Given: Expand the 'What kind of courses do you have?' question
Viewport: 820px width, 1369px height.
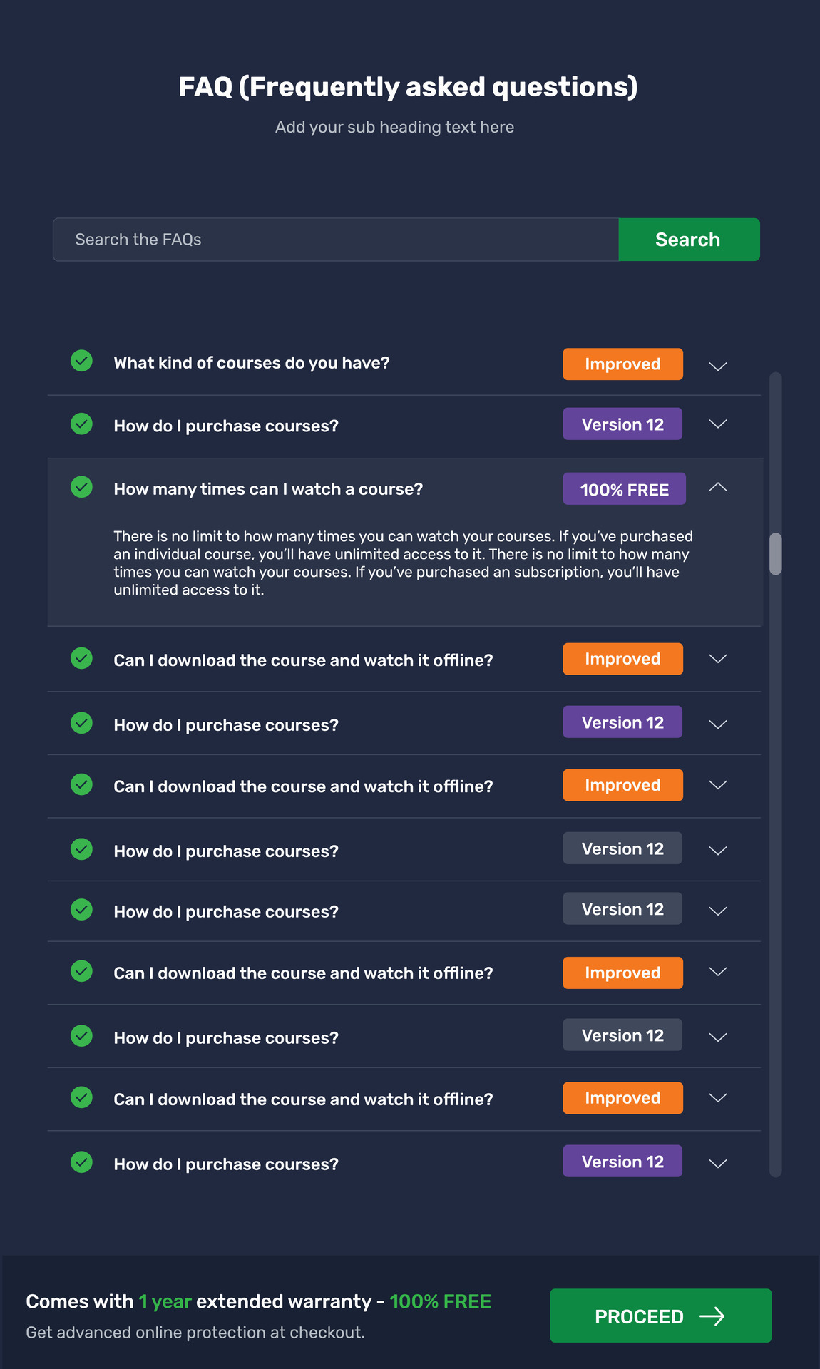Looking at the screenshot, I should (717, 366).
